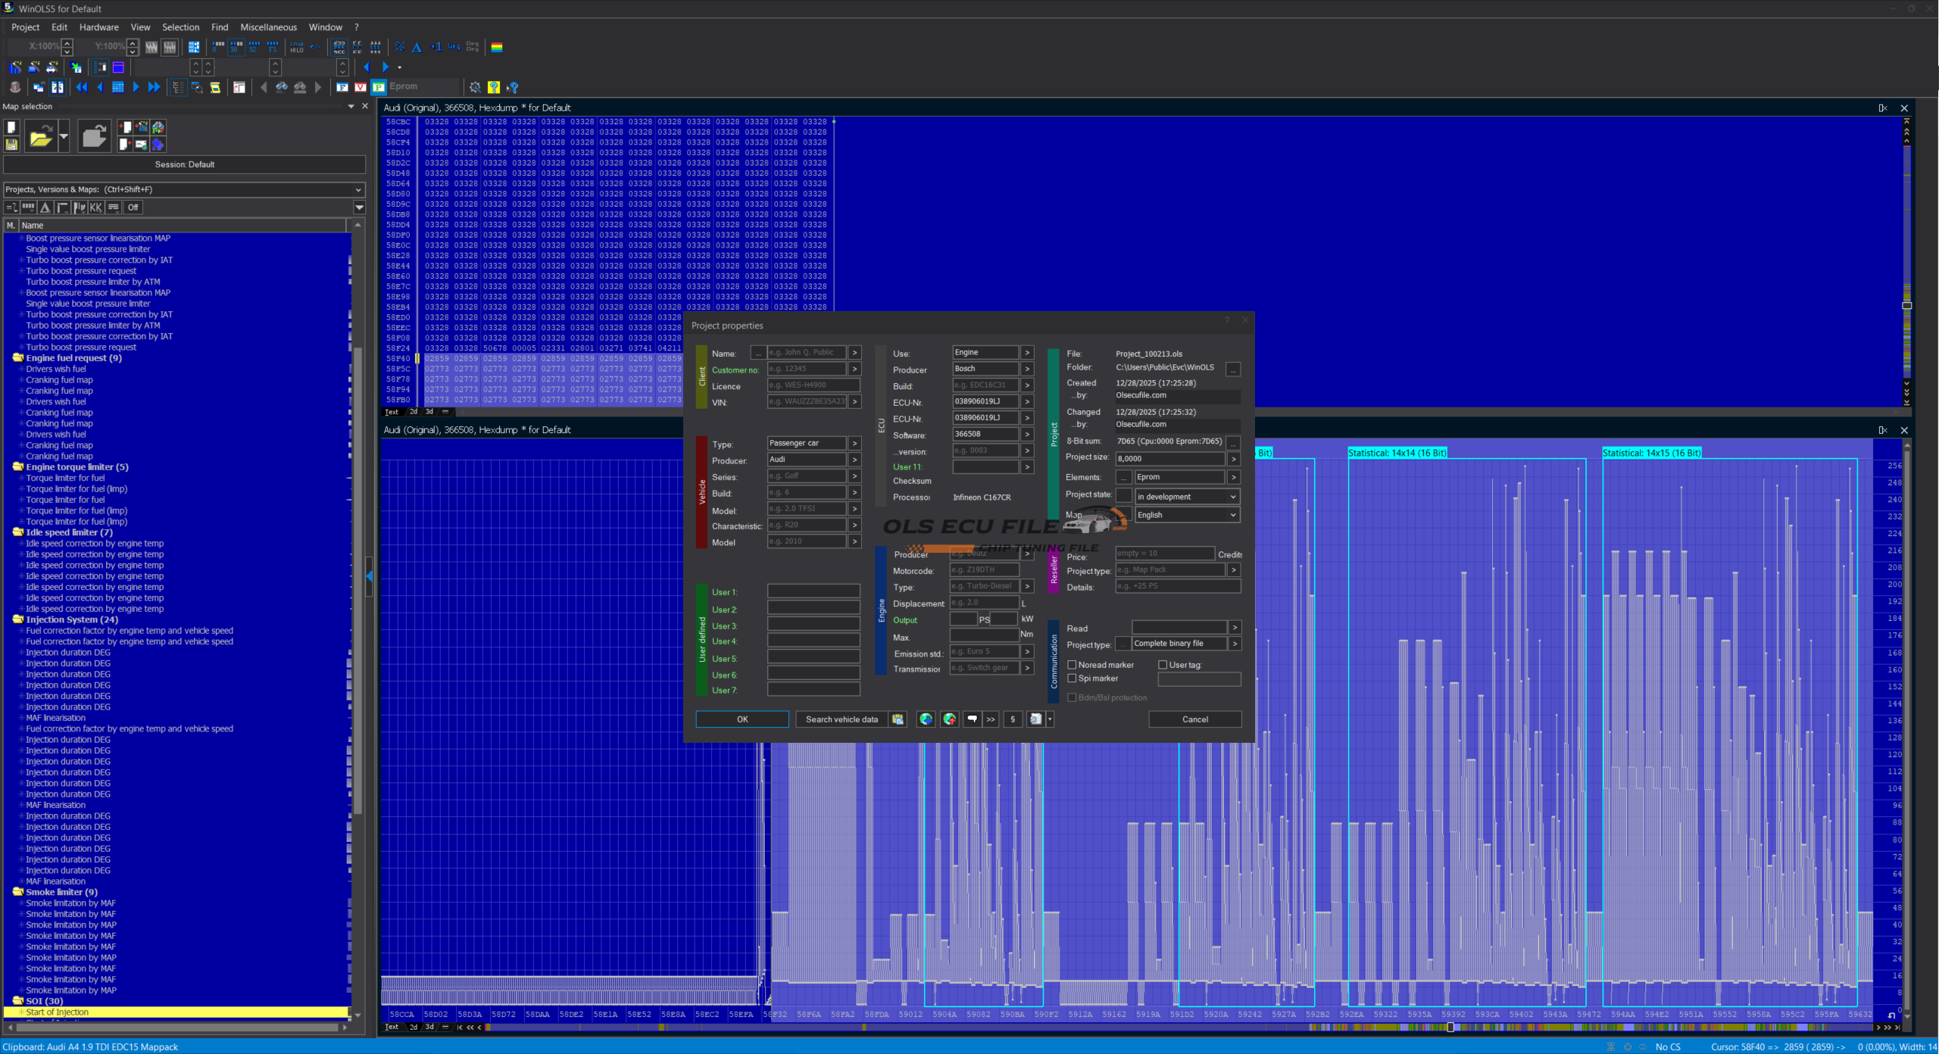Open the Hardware menu

pos(98,27)
